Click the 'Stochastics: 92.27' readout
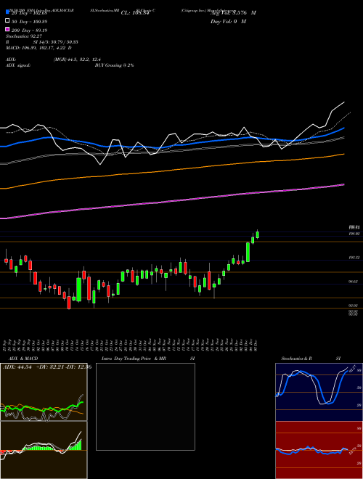The height and width of the screenshot is (479, 363). click(24, 36)
